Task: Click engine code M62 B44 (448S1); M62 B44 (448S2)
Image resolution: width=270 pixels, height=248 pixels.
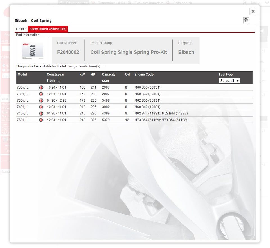Action: pyautogui.click(x=161, y=113)
